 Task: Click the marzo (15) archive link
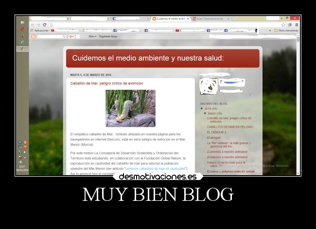pyautogui.click(x=215, y=114)
